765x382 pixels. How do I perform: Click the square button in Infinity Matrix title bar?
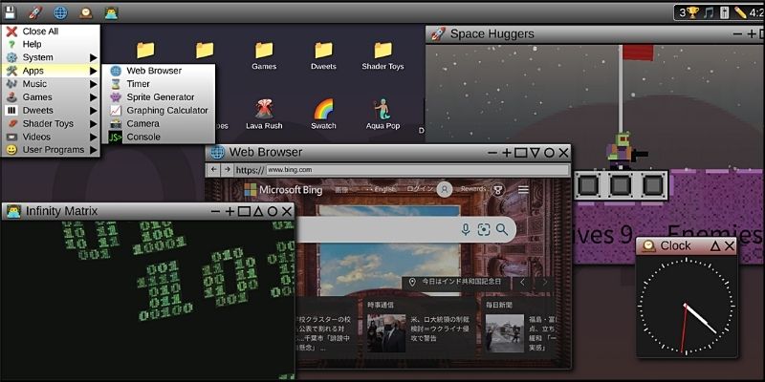[244, 211]
